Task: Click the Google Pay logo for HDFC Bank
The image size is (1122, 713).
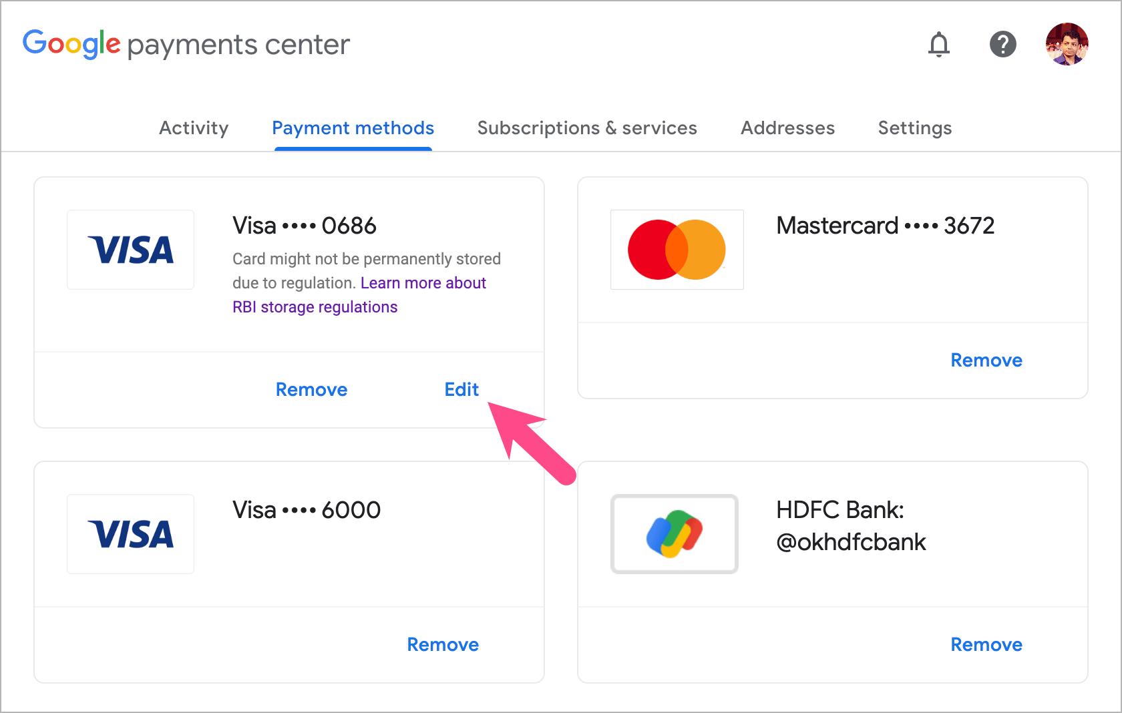Action: click(x=674, y=534)
